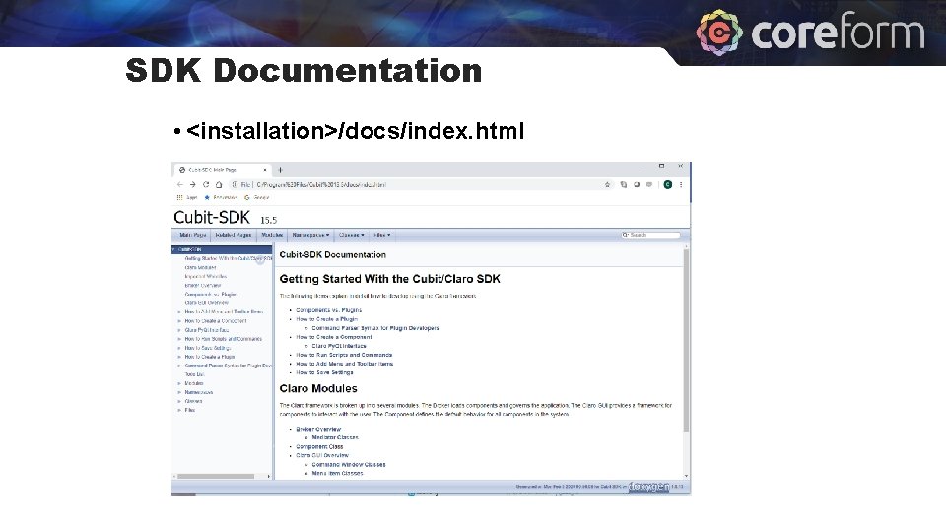Expand the Namespaces node in sidebar tree
946x532 pixels.
(179, 392)
